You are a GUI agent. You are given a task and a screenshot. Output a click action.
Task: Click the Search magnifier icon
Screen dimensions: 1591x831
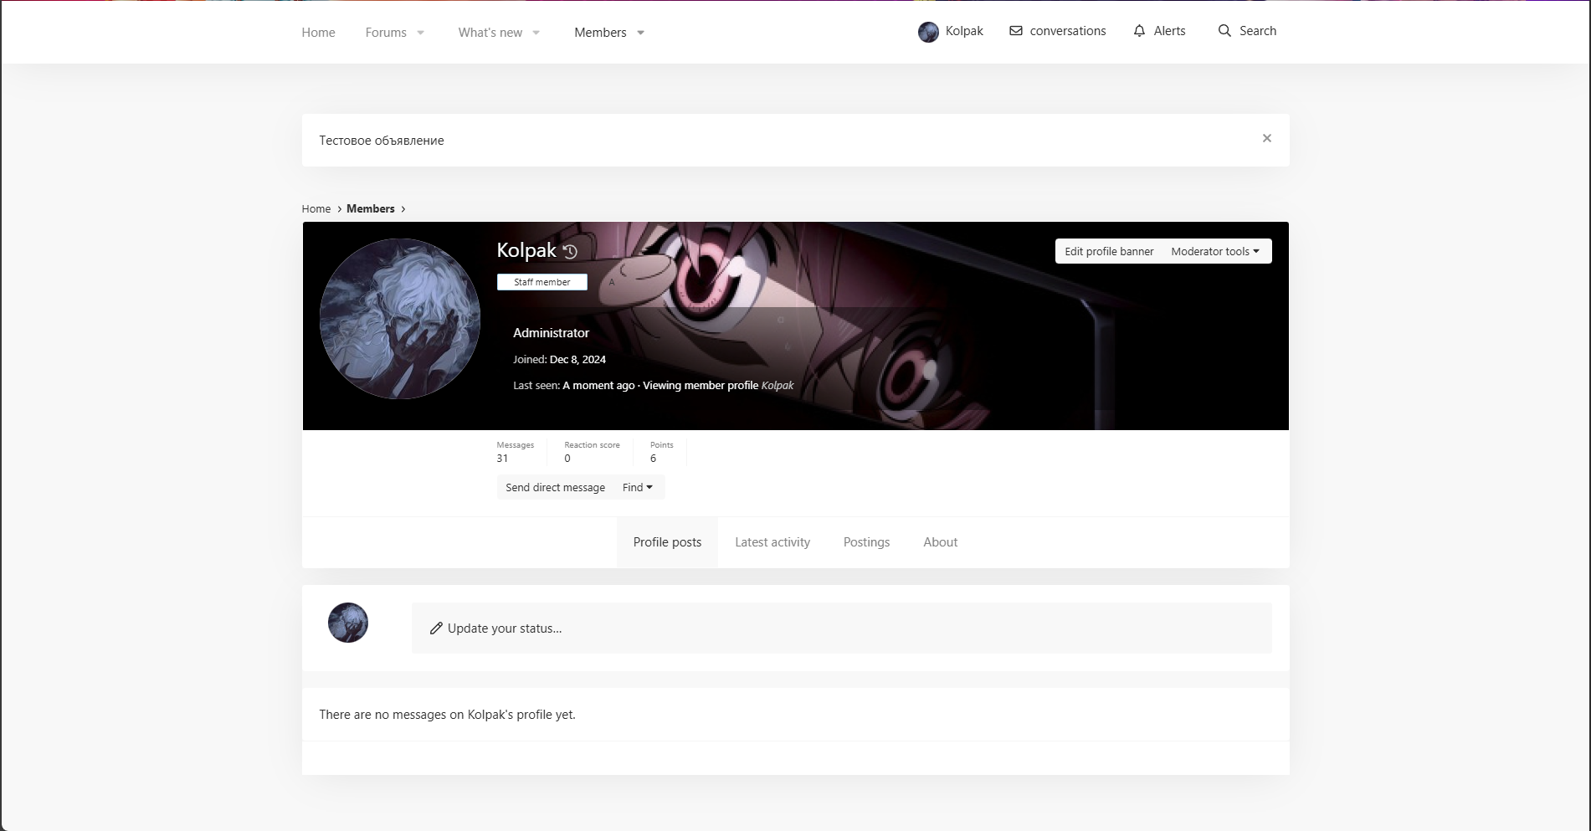[1224, 31]
